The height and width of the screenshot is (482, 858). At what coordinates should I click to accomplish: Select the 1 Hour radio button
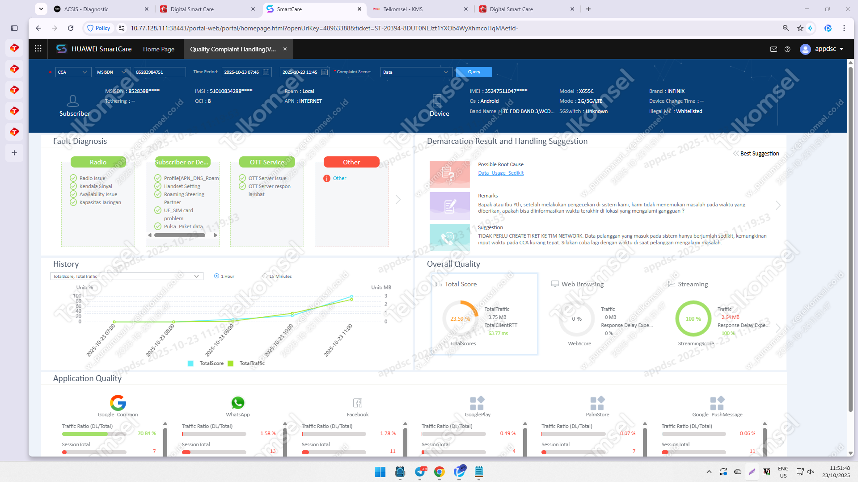tap(216, 276)
